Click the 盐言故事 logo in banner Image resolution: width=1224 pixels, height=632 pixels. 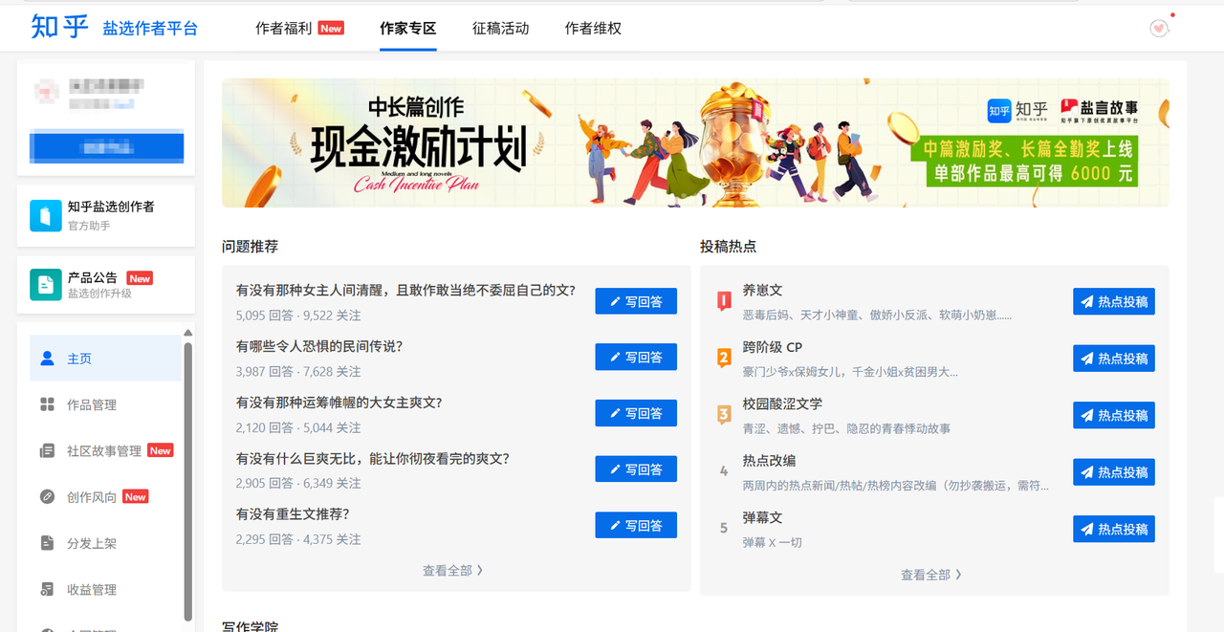click(1098, 109)
